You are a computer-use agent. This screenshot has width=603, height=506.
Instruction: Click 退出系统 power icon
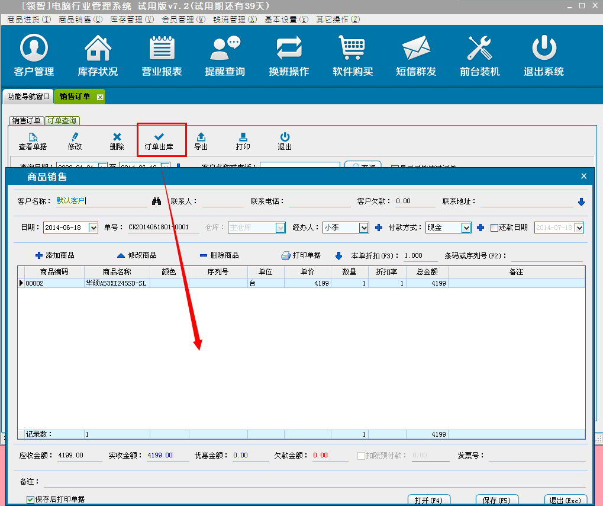click(x=543, y=49)
